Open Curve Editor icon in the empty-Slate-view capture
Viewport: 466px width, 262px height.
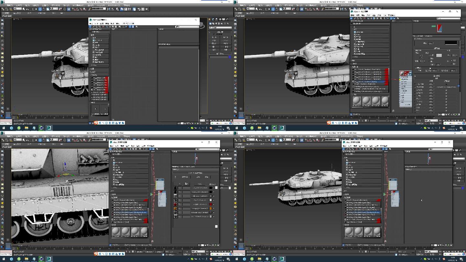click(126, 9)
